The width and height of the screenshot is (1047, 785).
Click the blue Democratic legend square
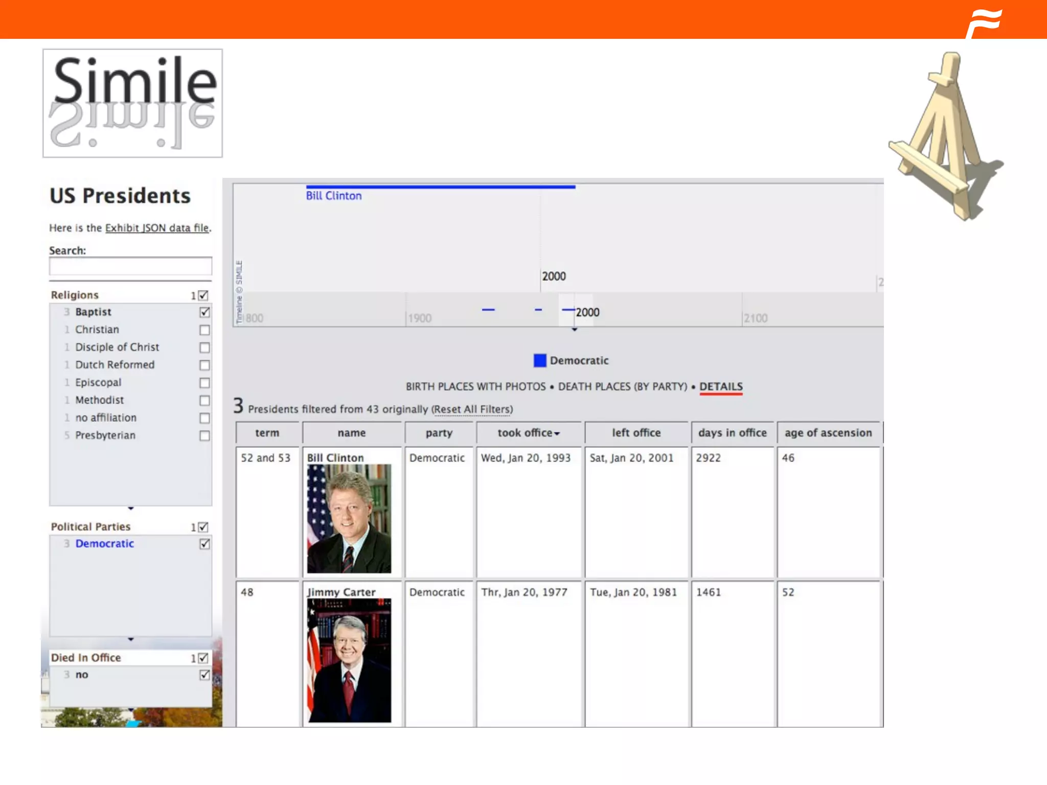pos(539,360)
